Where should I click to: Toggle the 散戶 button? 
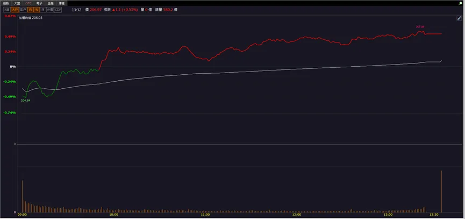(x=23, y=10)
